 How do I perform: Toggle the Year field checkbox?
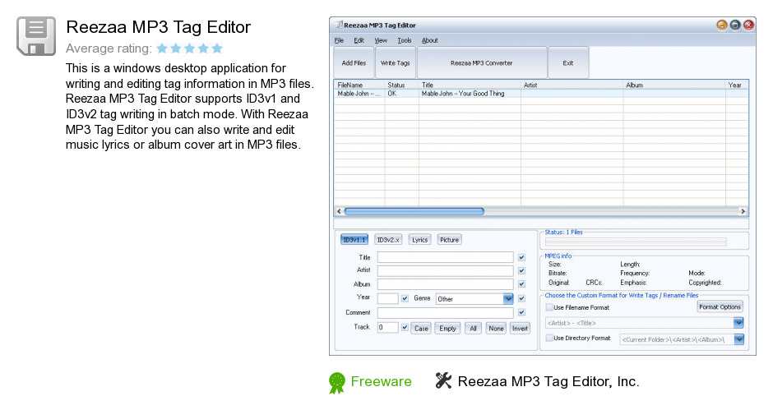click(405, 298)
